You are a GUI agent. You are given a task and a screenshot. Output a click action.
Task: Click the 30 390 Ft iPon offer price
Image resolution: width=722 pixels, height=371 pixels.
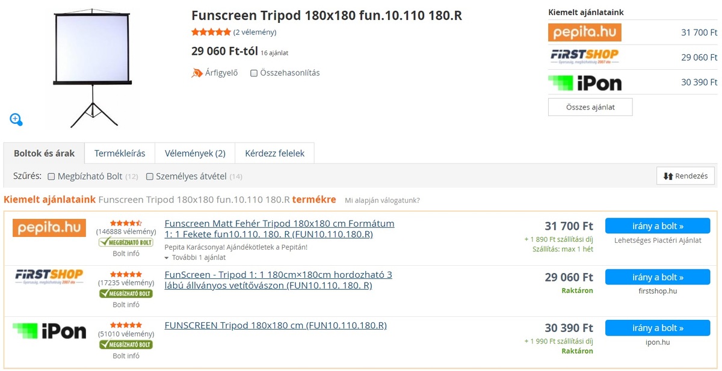569,328
